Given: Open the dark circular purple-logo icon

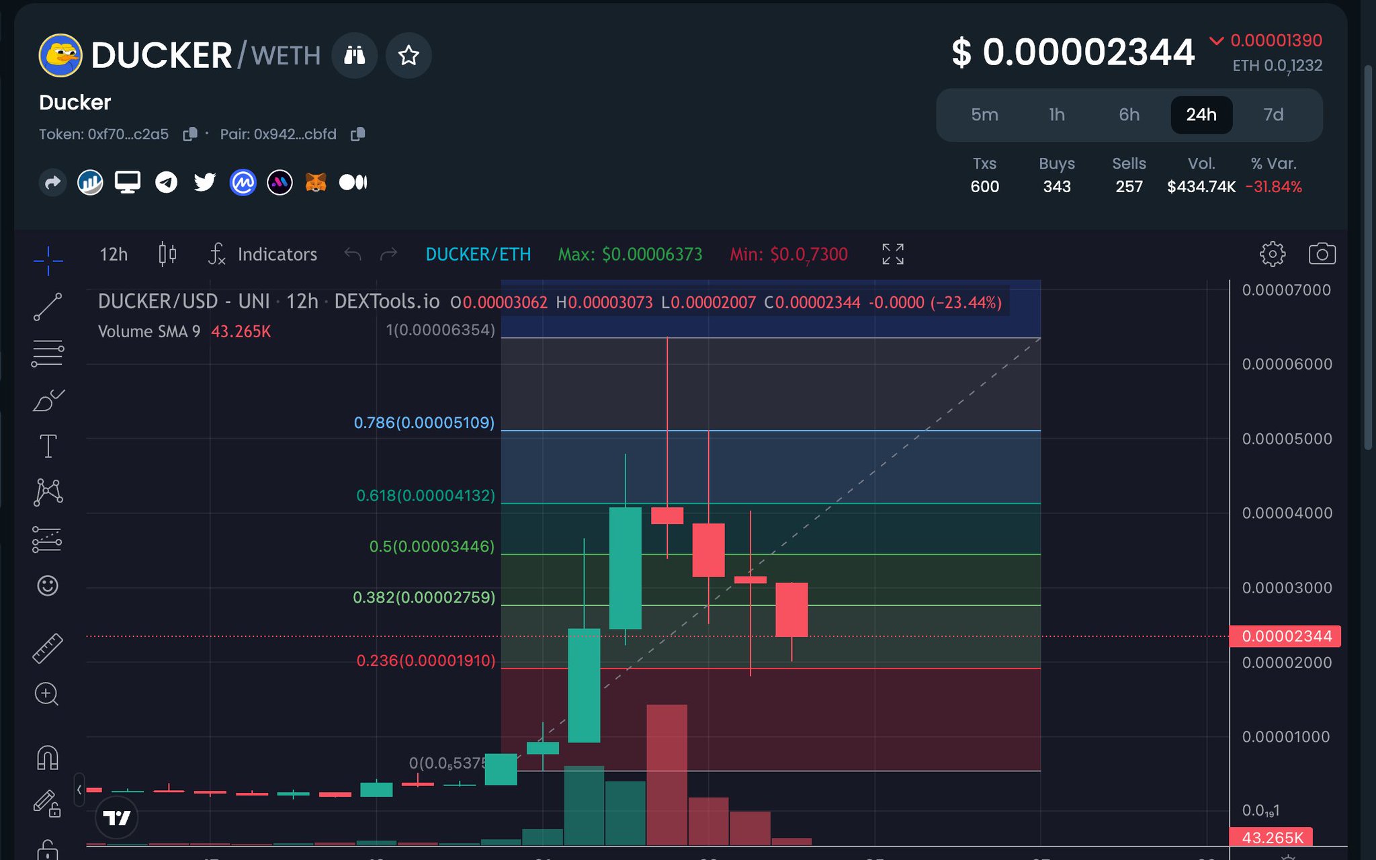Looking at the screenshot, I should (279, 182).
